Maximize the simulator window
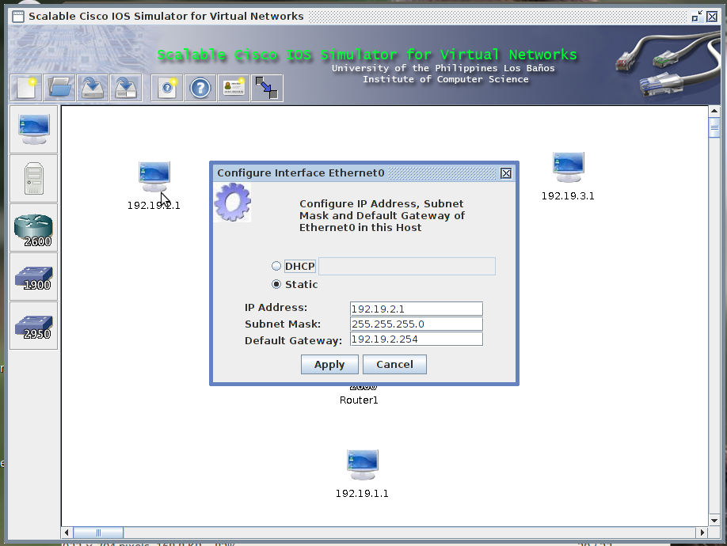The image size is (727, 546). point(697,17)
